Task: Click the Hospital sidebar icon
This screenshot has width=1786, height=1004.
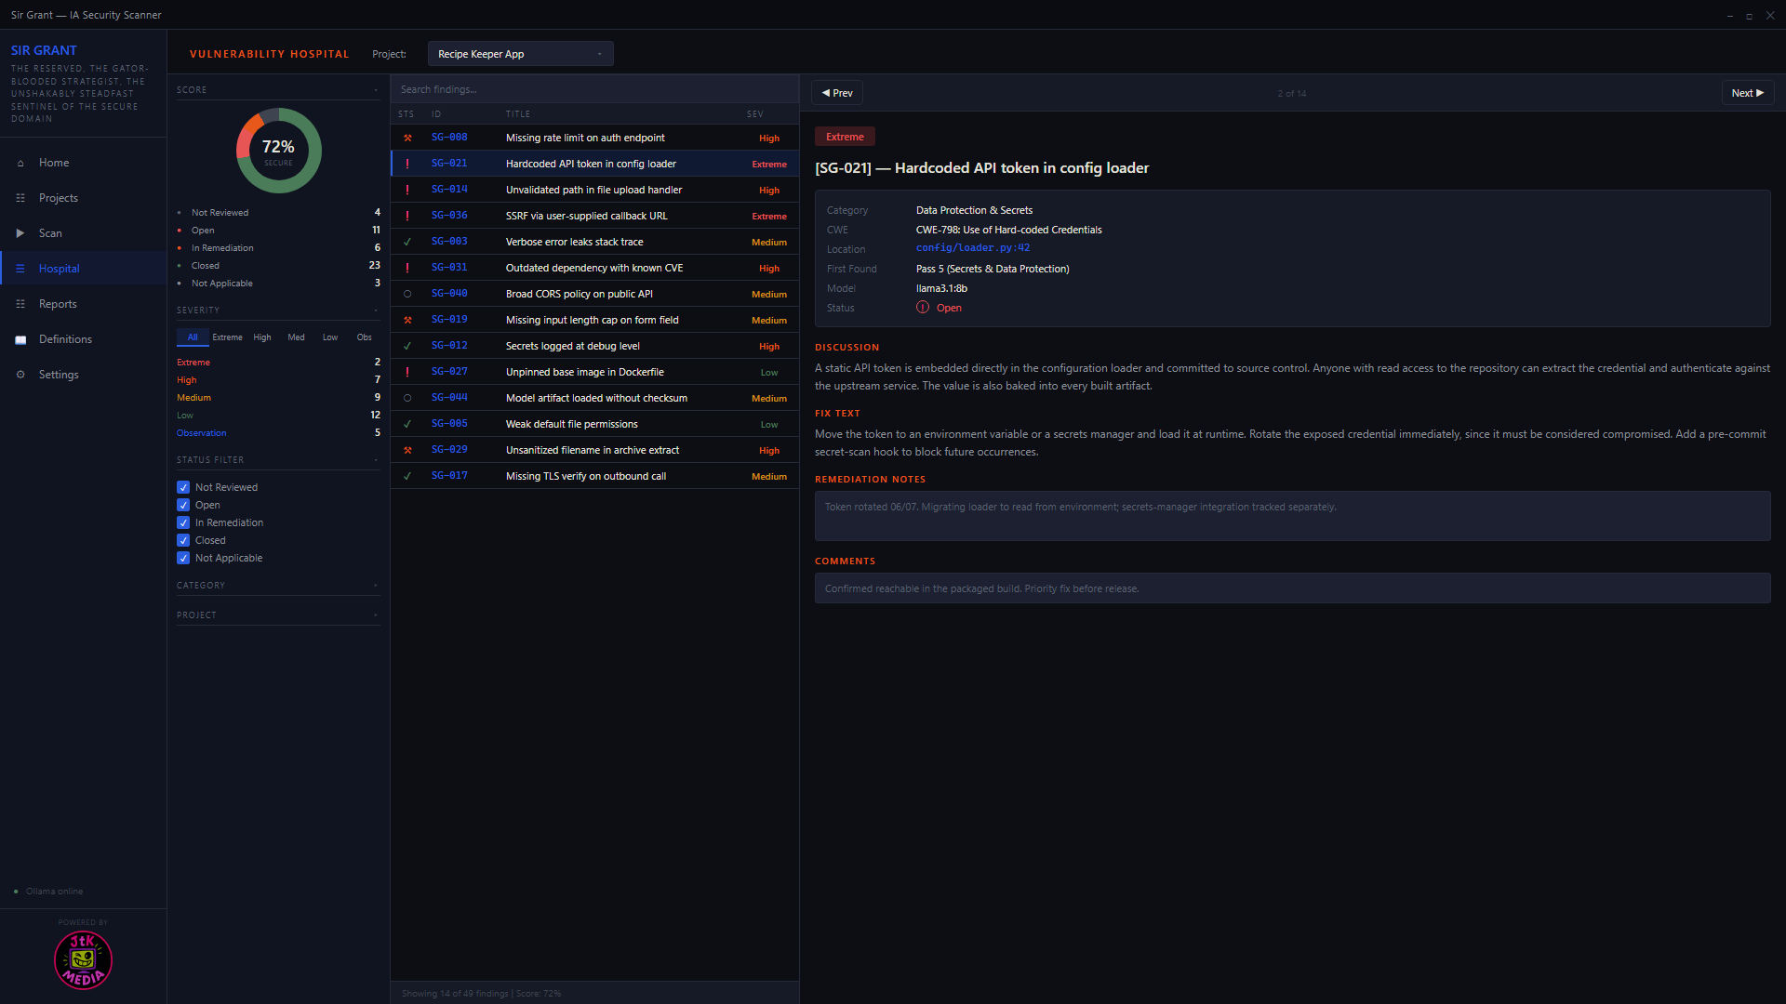Action: 20,269
